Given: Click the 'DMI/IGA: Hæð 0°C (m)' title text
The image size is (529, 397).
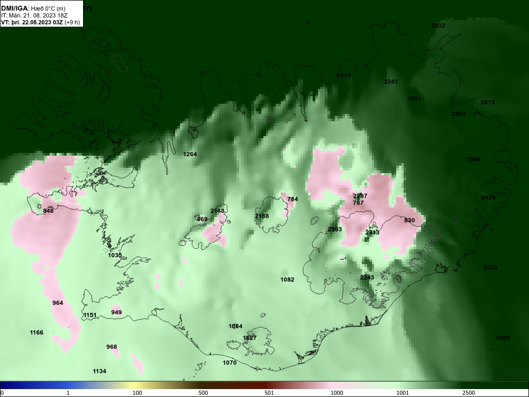Looking at the screenshot, I should 33,8.
